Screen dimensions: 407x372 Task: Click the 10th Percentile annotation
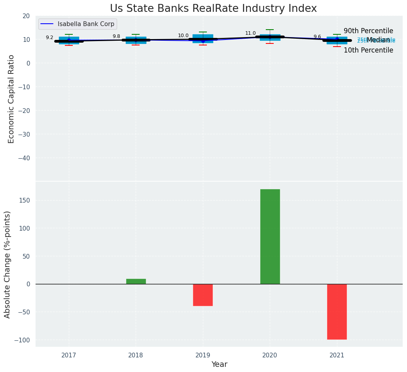point(368,51)
